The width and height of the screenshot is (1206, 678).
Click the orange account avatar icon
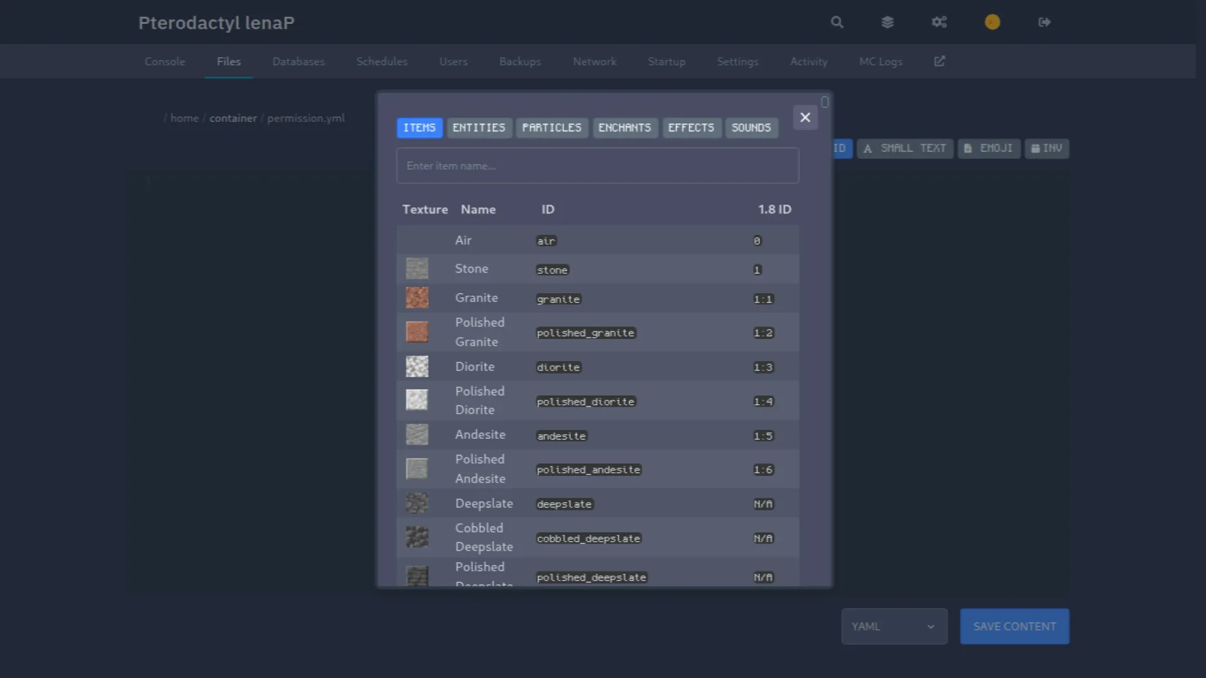[992, 23]
